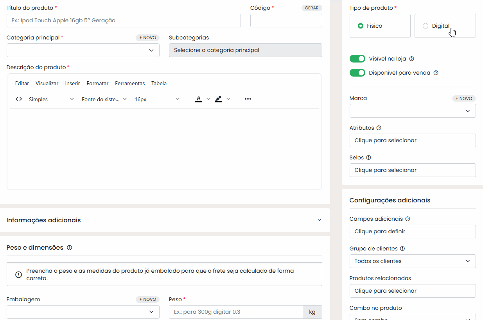
Task: Expand Informações adicionais section
Action: pyautogui.click(x=165, y=220)
